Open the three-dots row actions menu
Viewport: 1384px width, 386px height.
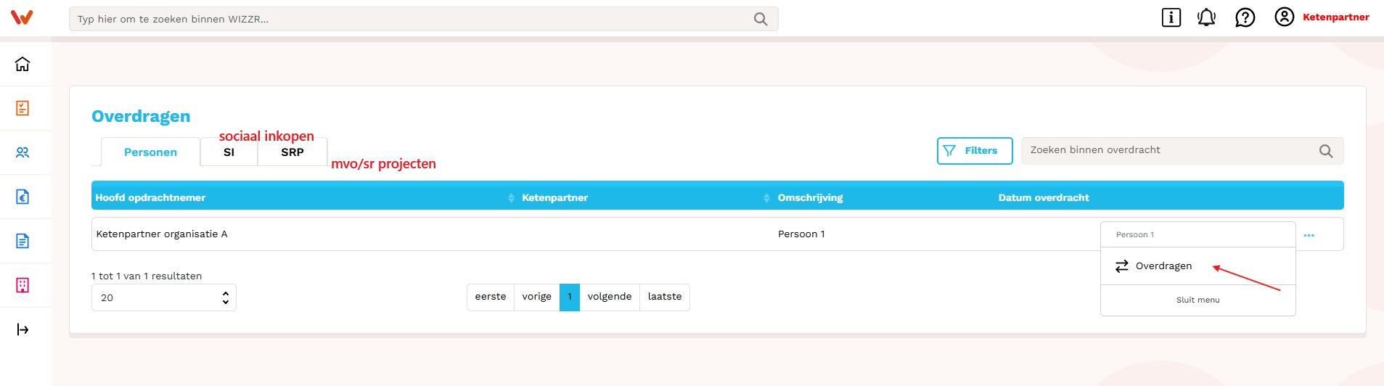pyautogui.click(x=1309, y=235)
